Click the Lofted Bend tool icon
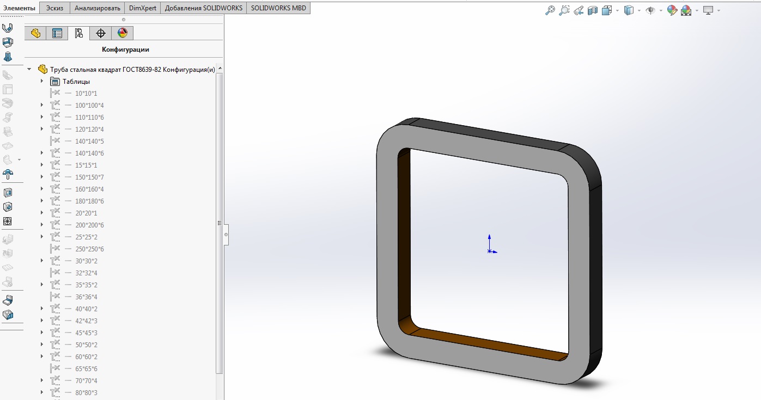Screen dimensions: 761x400 (8, 56)
